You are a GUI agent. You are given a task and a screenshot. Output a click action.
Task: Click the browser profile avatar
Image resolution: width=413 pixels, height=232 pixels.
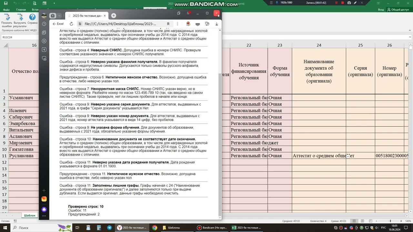click(44, 15)
